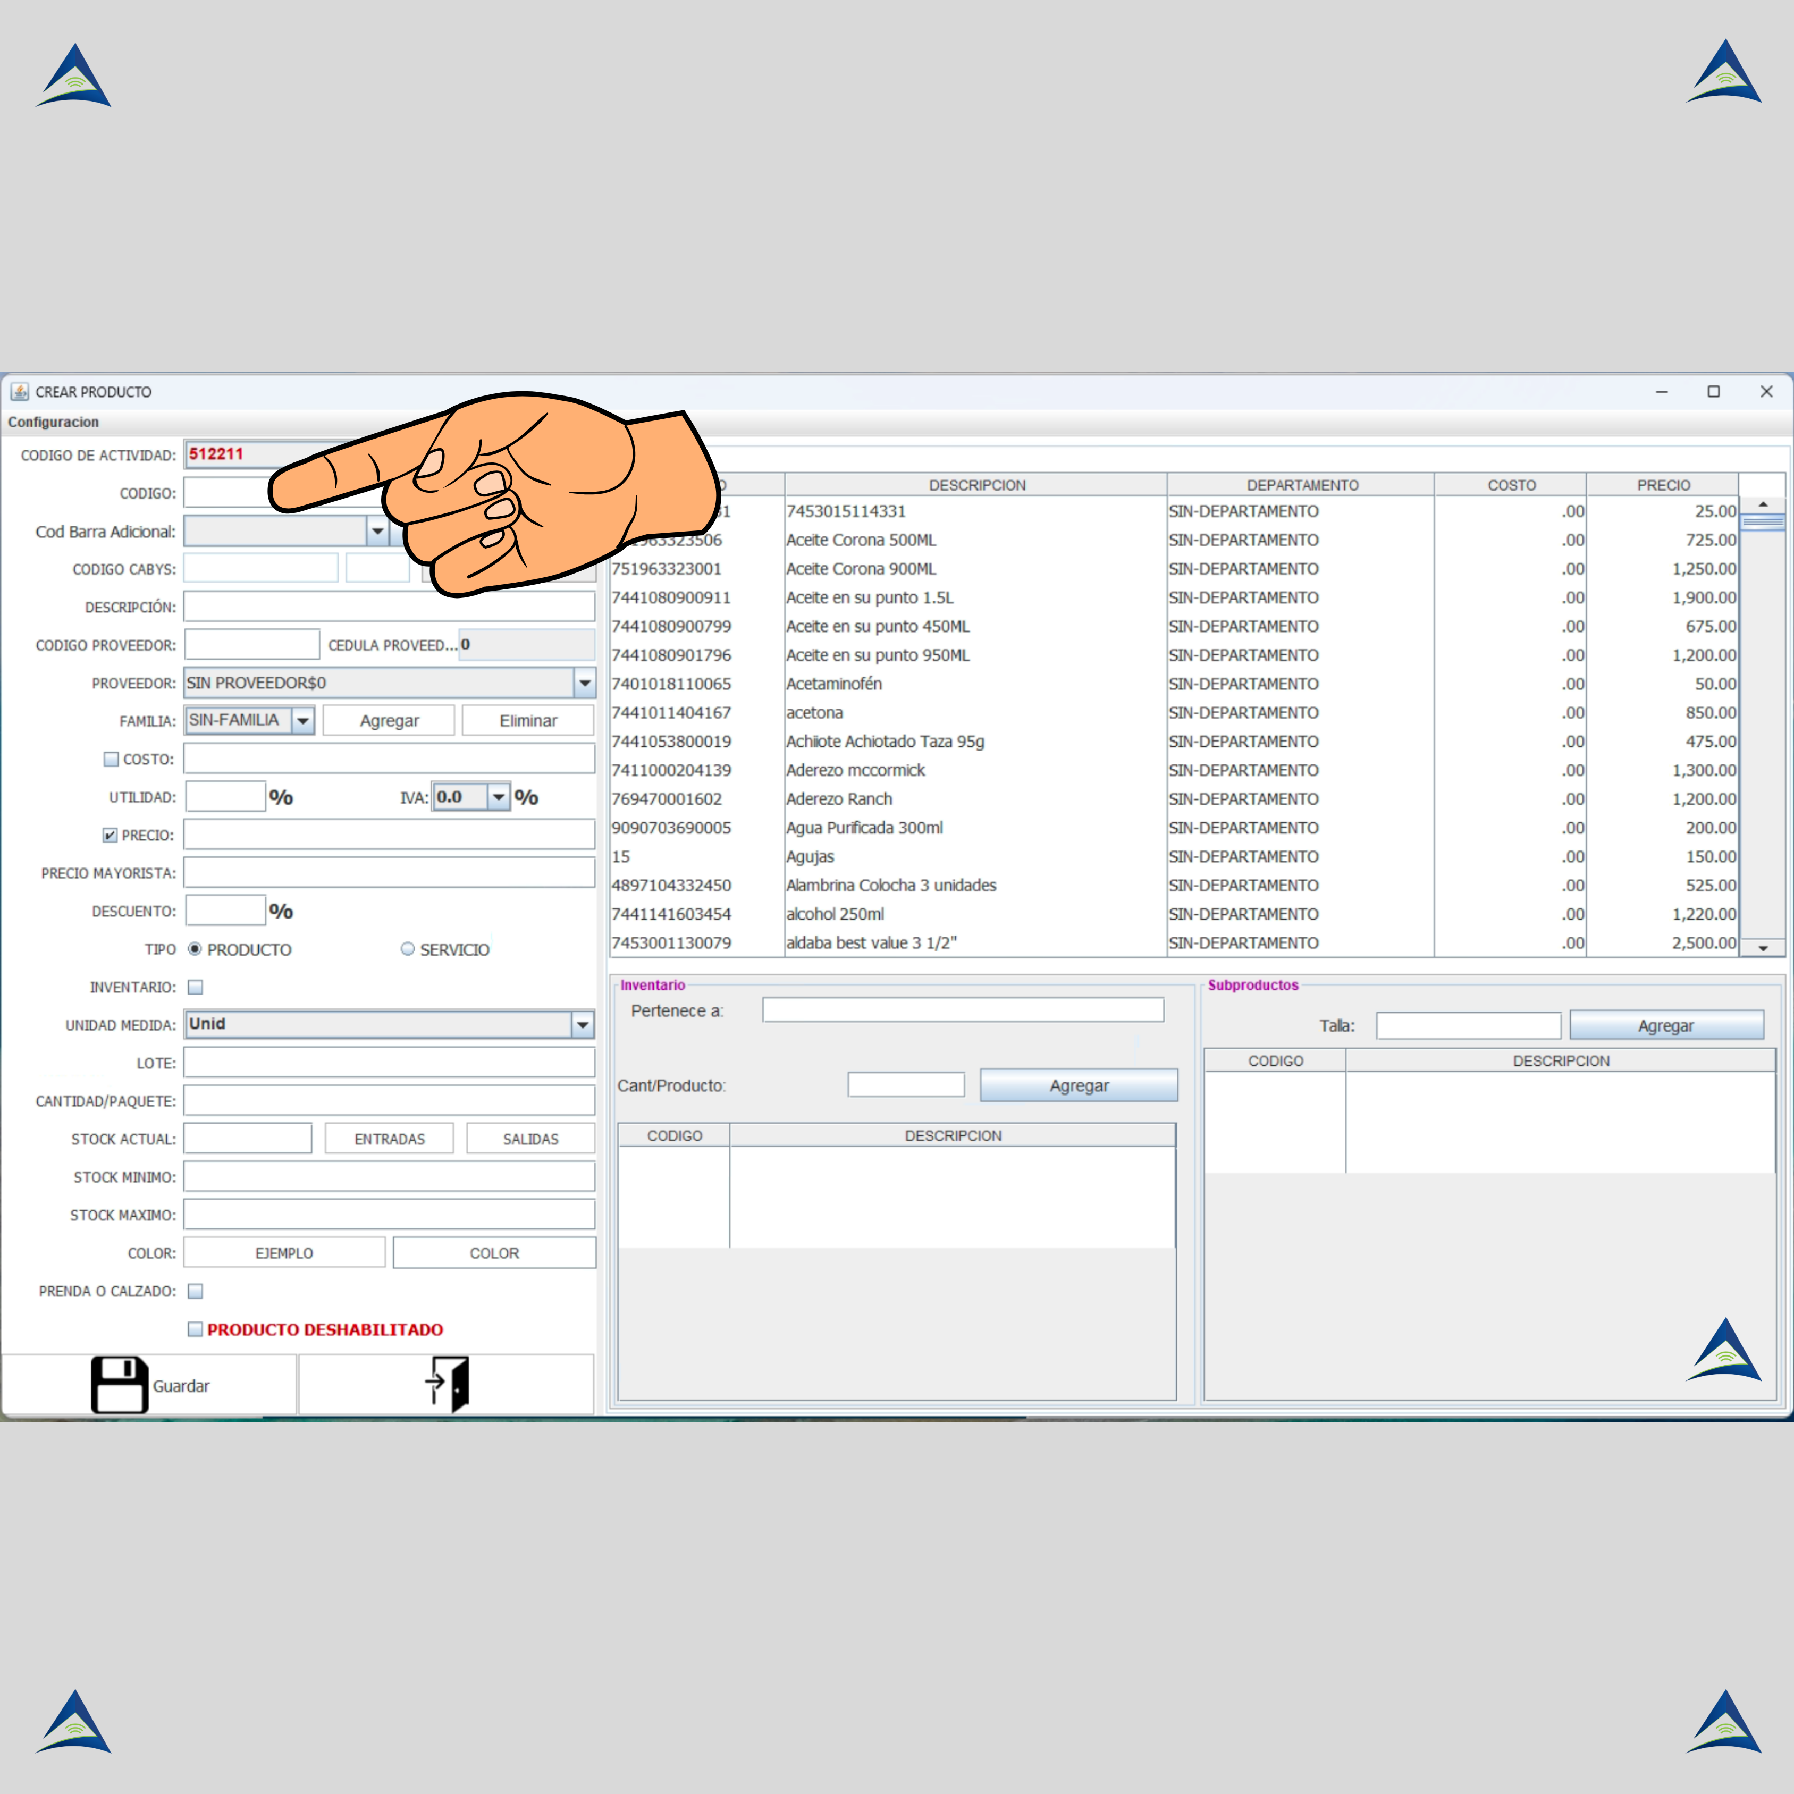The image size is (1794, 1794).
Task: Select the Aceite en su punto 1.5L row
Action: [x=1174, y=597]
